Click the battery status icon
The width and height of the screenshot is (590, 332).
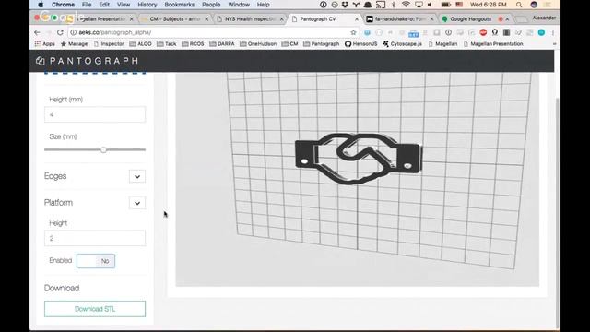pyautogui.click(x=445, y=5)
